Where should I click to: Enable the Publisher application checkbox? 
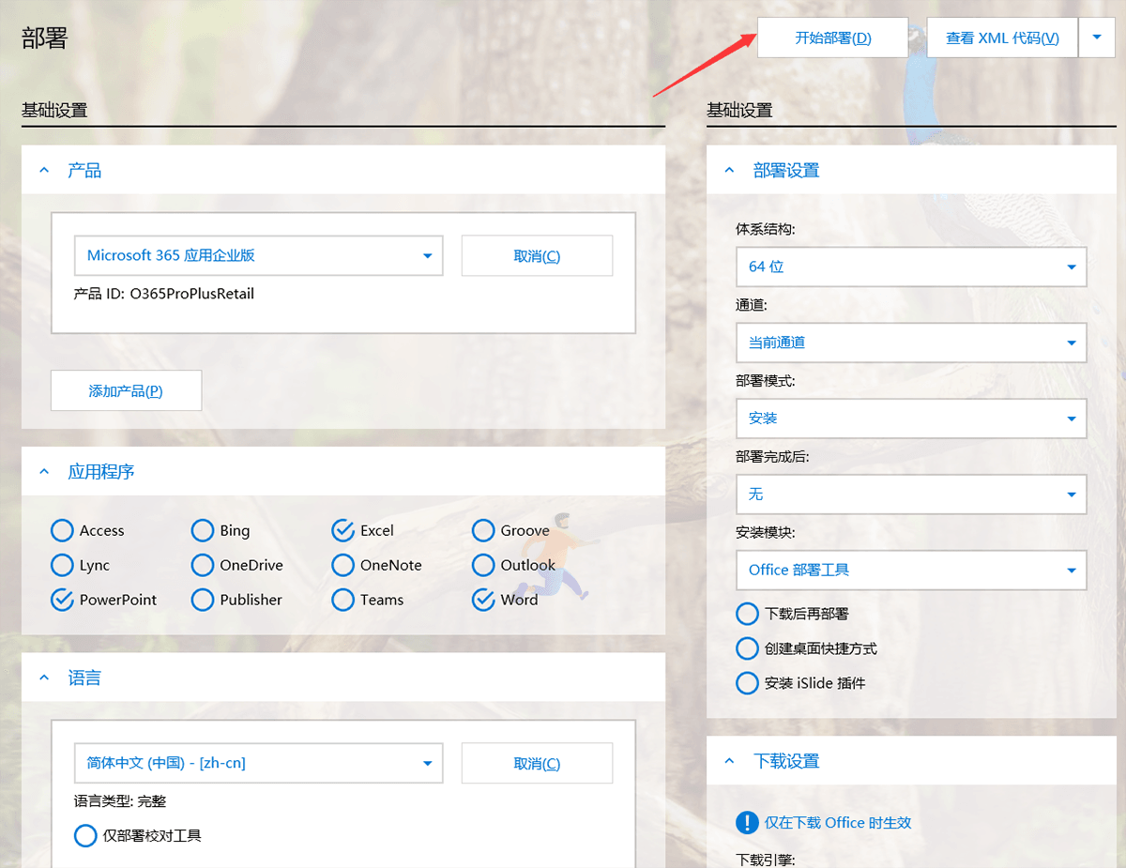(203, 600)
